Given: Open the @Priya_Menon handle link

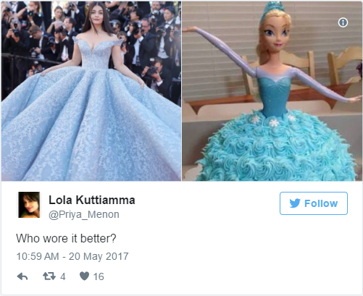Looking at the screenshot, I should coord(84,214).
